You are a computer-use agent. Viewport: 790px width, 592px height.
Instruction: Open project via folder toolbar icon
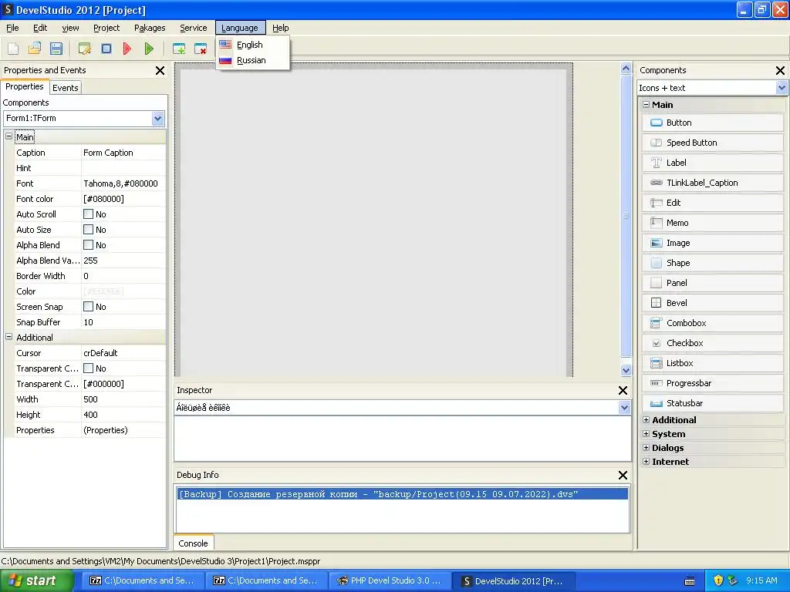coord(34,49)
